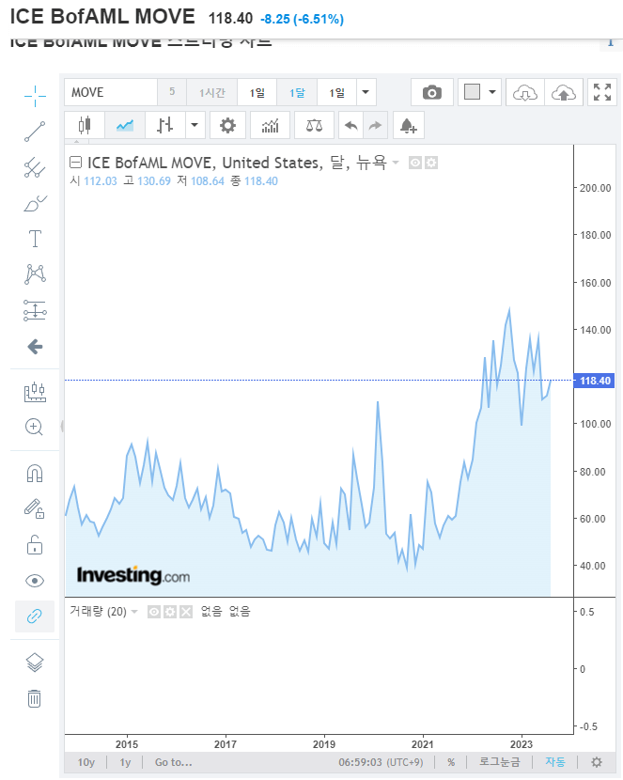Undo the last action

point(351,125)
